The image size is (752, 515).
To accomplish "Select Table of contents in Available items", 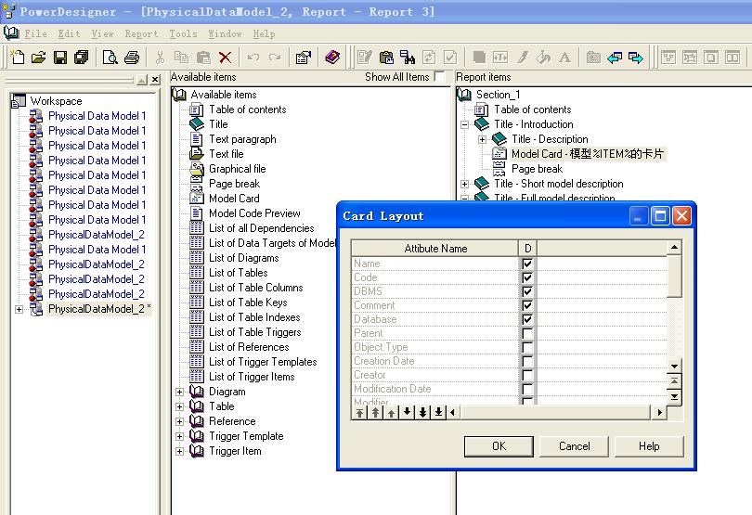I will [x=248, y=109].
